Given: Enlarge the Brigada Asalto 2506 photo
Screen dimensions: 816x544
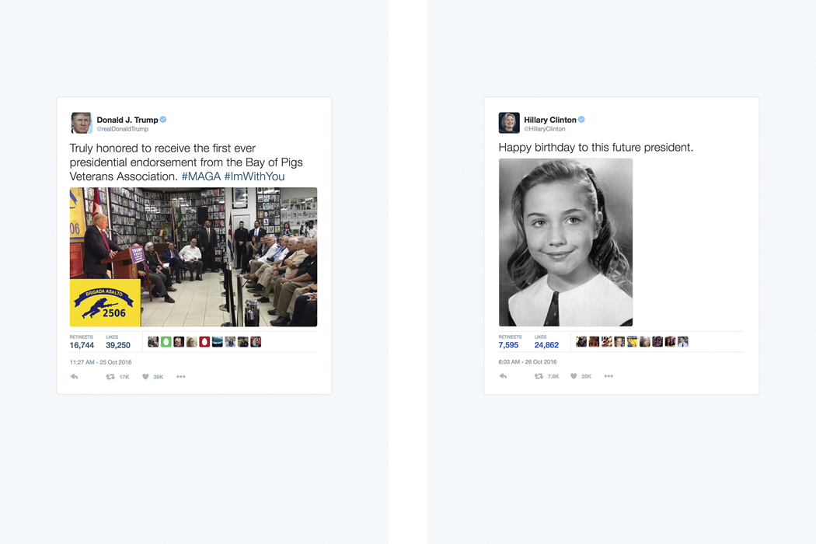Looking at the screenshot, I should (194, 257).
